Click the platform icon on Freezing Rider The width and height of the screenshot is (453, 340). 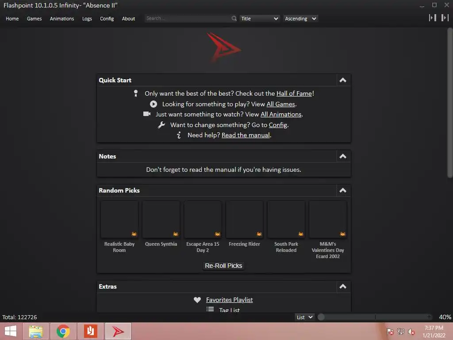click(x=259, y=234)
